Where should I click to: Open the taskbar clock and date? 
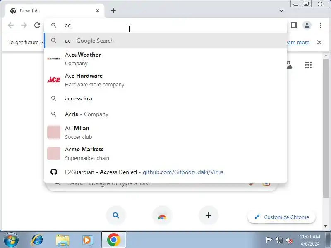pyautogui.click(x=309, y=240)
